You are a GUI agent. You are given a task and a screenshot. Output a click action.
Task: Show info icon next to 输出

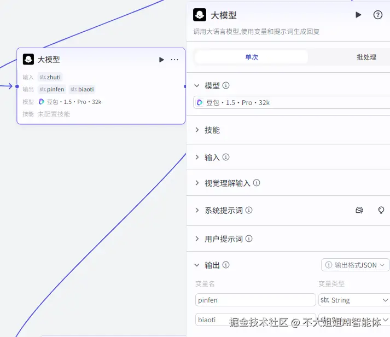click(x=225, y=265)
